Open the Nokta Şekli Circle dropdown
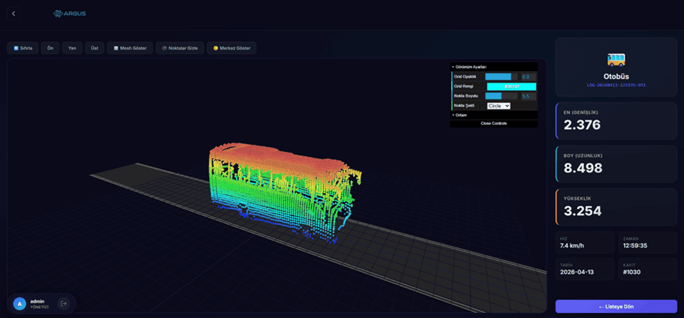Image resolution: width=684 pixels, height=318 pixels. (x=498, y=106)
